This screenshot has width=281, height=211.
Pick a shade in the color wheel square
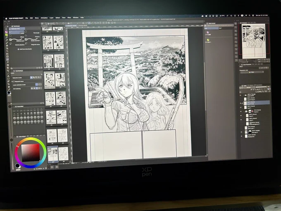tap(31, 153)
